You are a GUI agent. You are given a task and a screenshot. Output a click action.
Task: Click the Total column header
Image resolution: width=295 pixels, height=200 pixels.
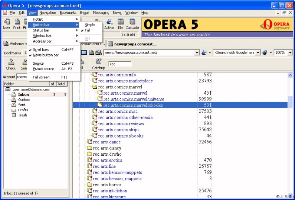click(61, 84)
